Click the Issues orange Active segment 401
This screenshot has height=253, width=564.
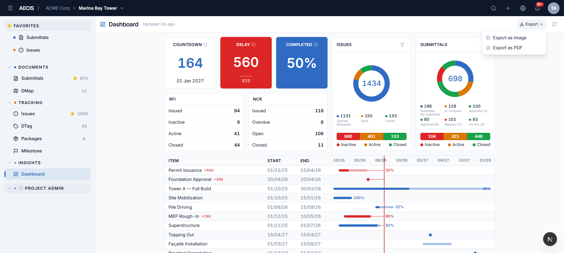click(x=372, y=136)
